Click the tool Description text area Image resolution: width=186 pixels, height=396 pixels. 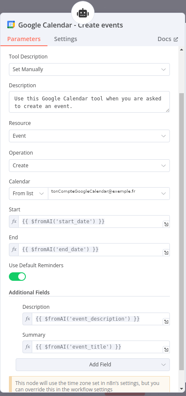pyautogui.click(x=89, y=102)
